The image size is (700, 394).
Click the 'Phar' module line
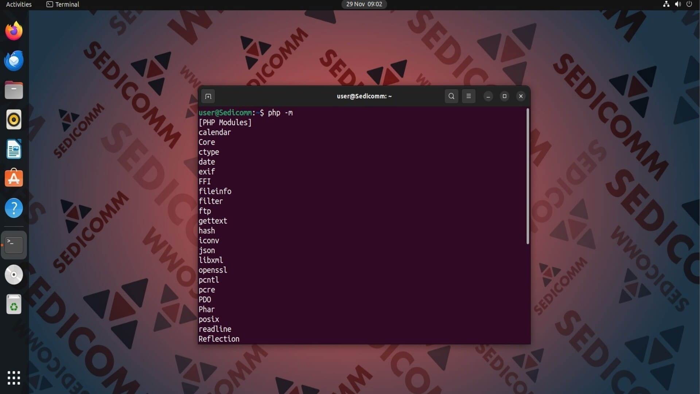click(206, 310)
